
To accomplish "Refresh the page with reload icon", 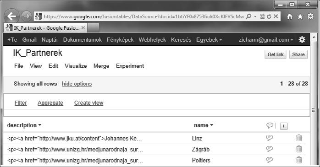I will 269,16.
